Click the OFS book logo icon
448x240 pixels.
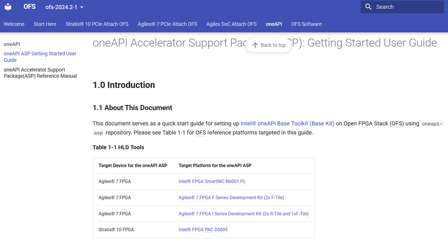8,7
